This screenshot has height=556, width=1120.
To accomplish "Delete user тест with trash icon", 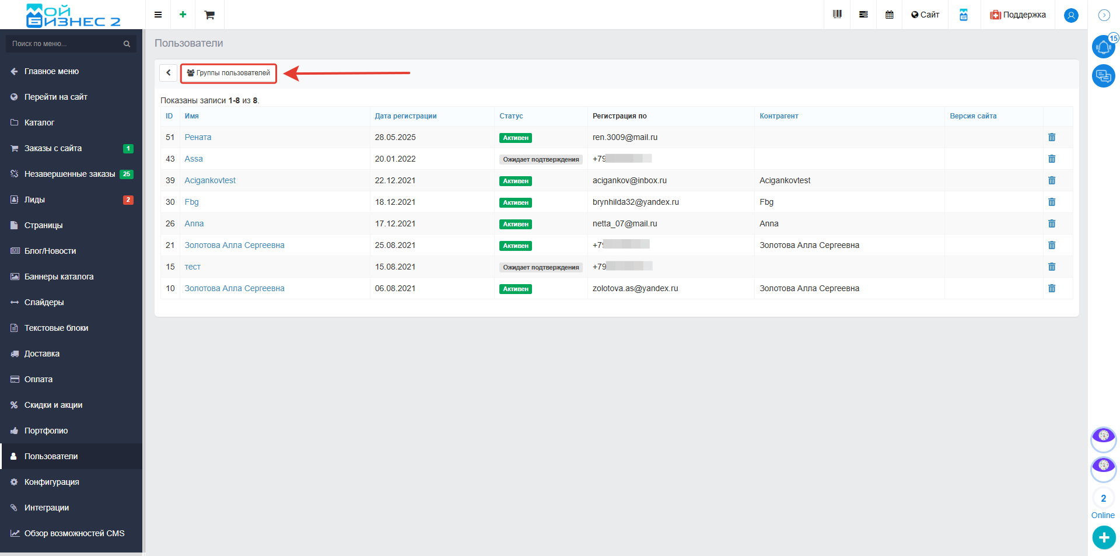I will click(1052, 267).
